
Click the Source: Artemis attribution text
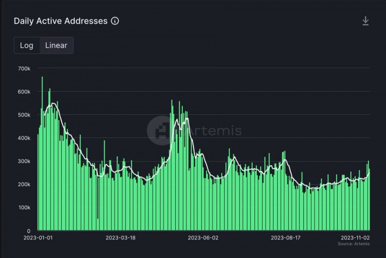[x=354, y=244]
